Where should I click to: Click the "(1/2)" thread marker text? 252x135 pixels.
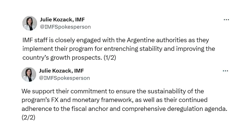coord(109,57)
